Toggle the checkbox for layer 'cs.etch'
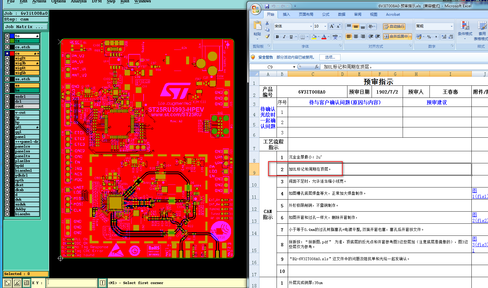This screenshot has width=488, height=288. [7, 47]
